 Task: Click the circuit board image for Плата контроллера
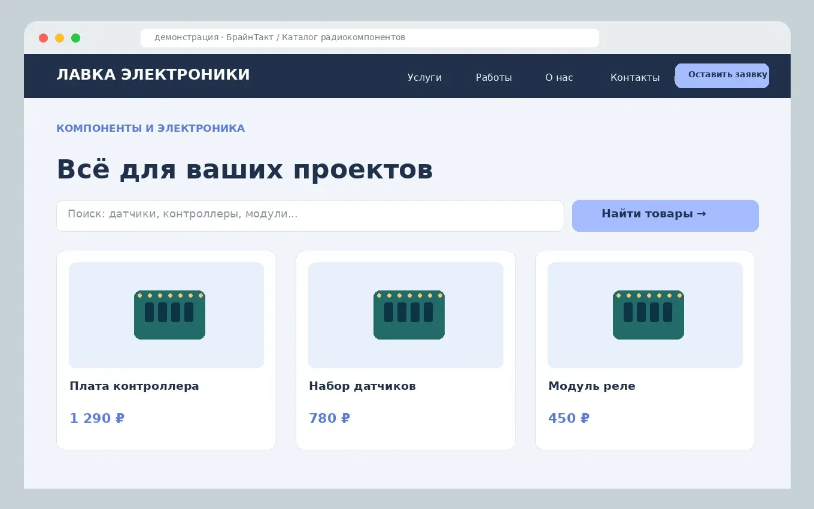(x=166, y=315)
